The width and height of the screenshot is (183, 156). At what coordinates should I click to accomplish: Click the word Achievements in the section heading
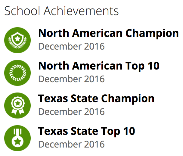[x=81, y=11]
